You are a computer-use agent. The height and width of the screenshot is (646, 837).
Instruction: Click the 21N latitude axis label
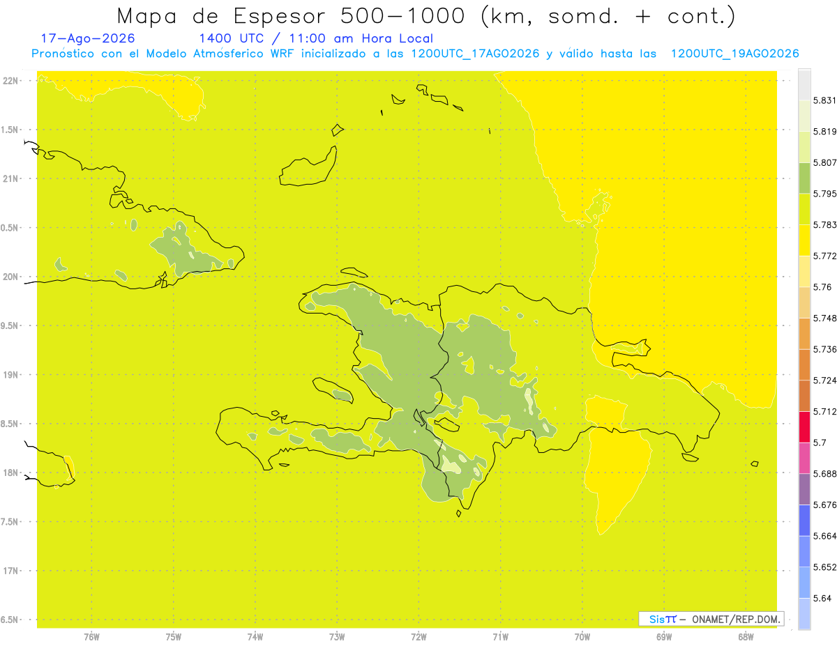(12, 179)
